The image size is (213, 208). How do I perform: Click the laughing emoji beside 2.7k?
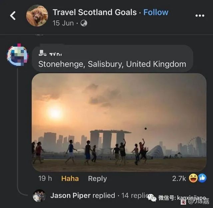click(193, 178)
